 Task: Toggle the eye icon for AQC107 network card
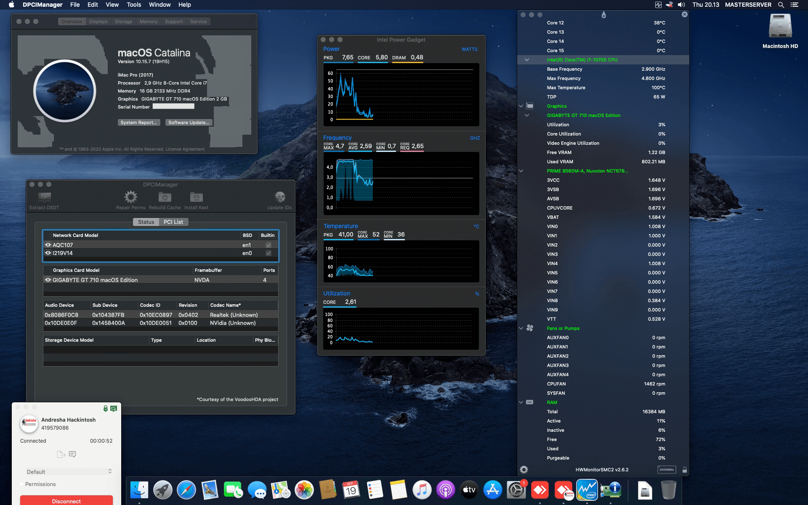[48, 245]
